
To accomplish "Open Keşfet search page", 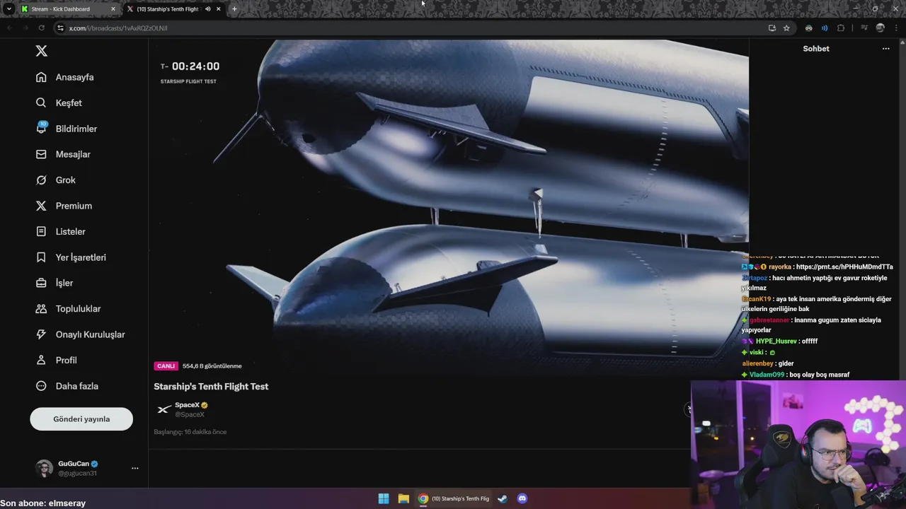I will click(x=69, y=103).
